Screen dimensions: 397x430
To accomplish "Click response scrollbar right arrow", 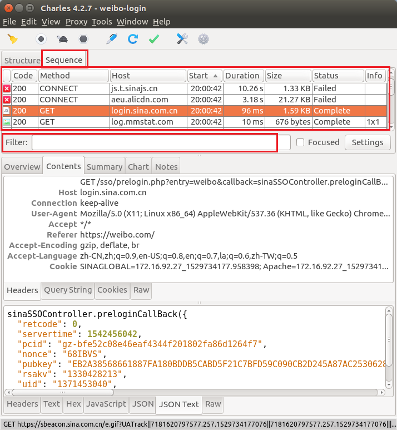I will 381,392.
